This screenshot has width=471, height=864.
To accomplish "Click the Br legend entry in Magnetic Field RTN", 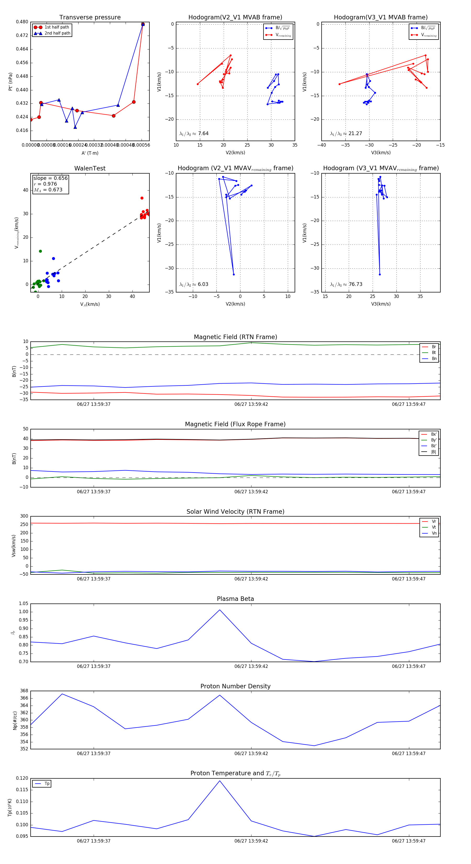I will (x=429, y=347).
